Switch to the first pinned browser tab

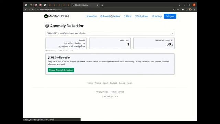(x=26, y=5)
